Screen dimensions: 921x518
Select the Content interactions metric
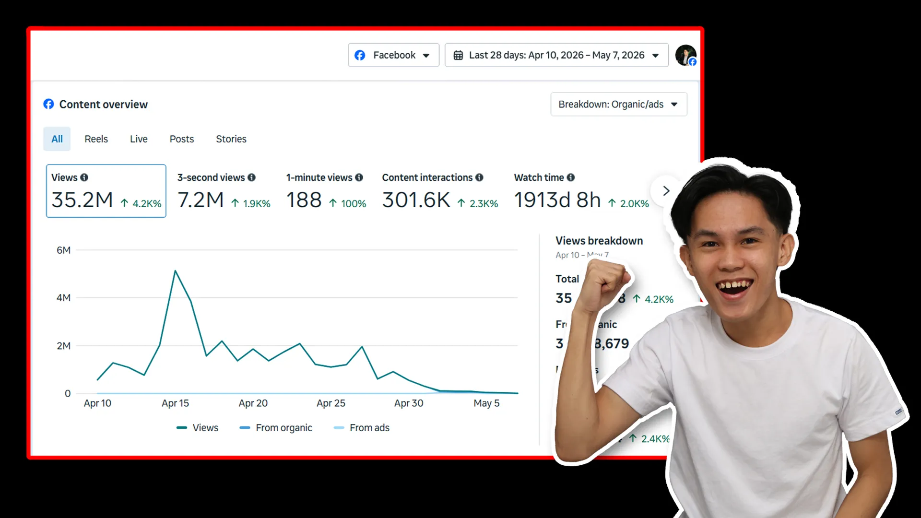click(440, 191)
